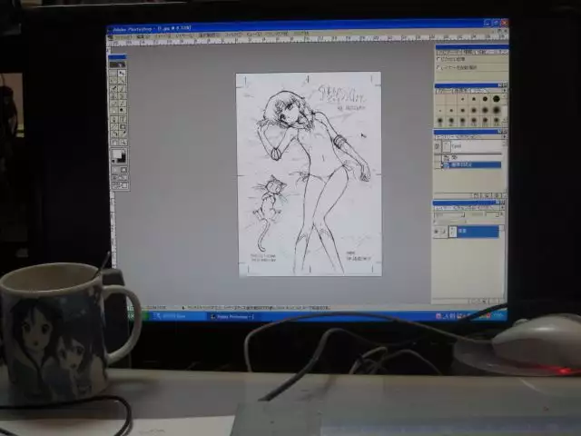
Task: Select the Hand tool
Action: tap(114, 143)
